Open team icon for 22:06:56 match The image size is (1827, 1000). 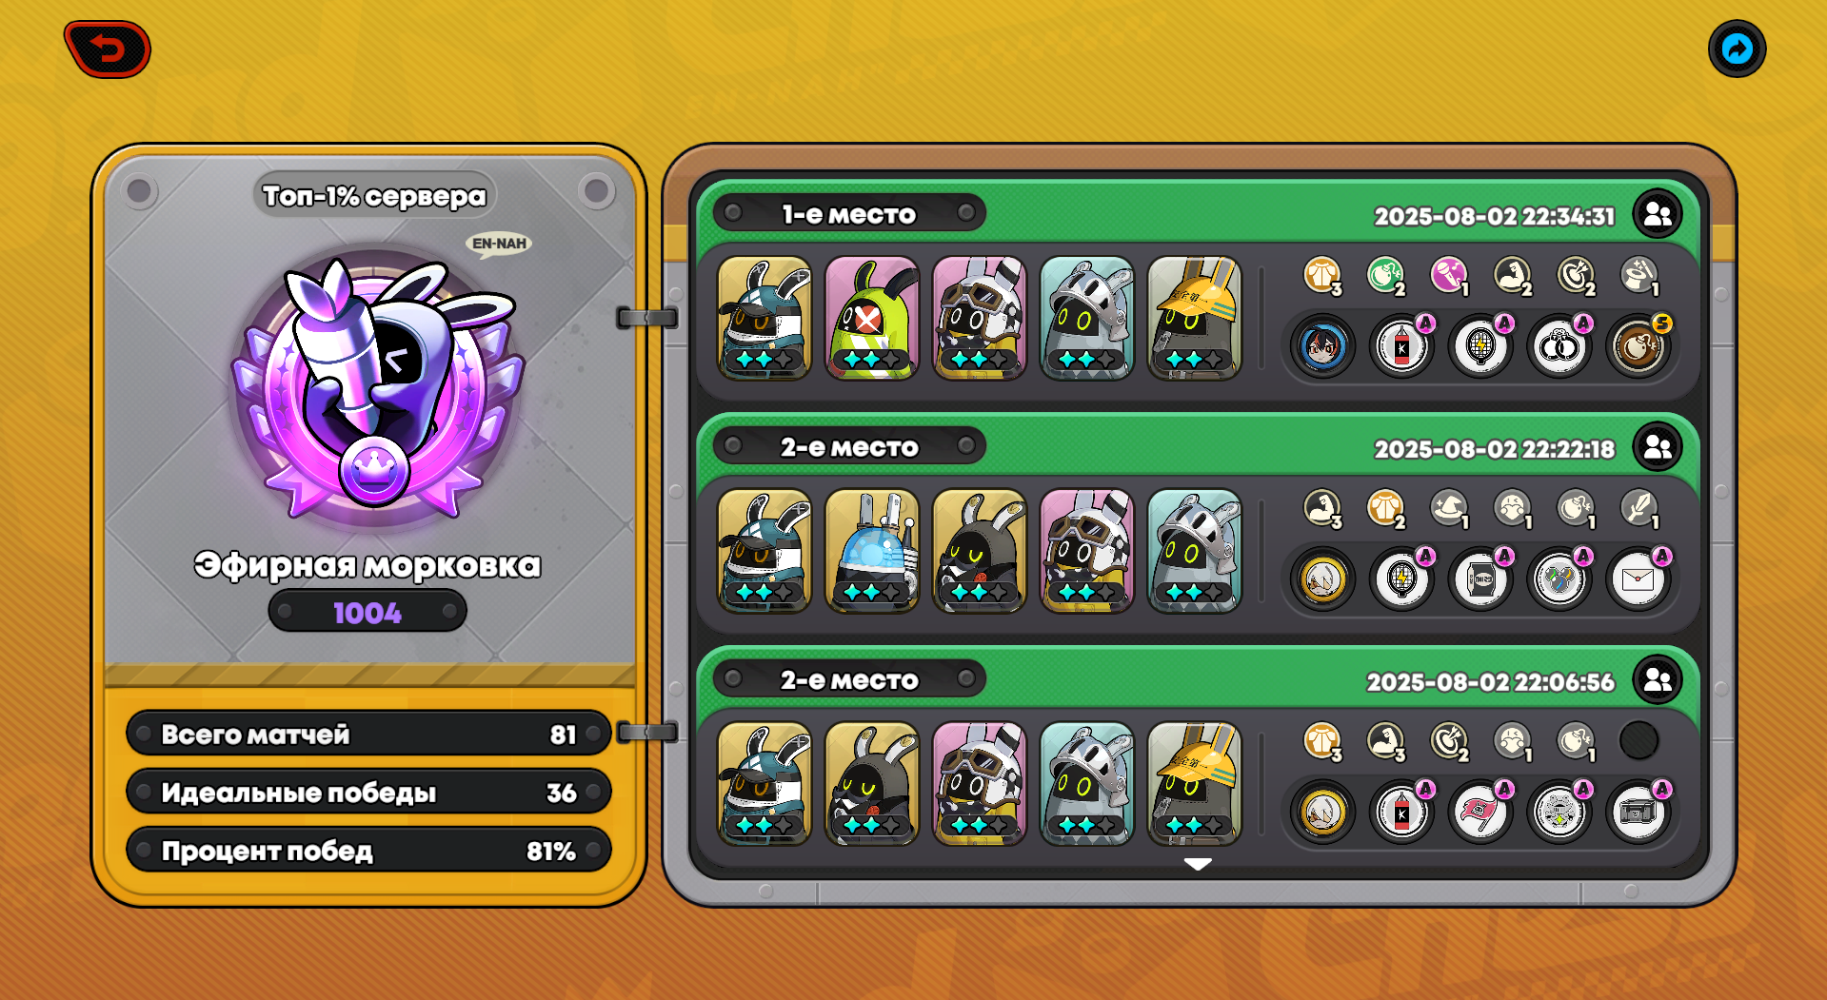(x=1658, y=680)
